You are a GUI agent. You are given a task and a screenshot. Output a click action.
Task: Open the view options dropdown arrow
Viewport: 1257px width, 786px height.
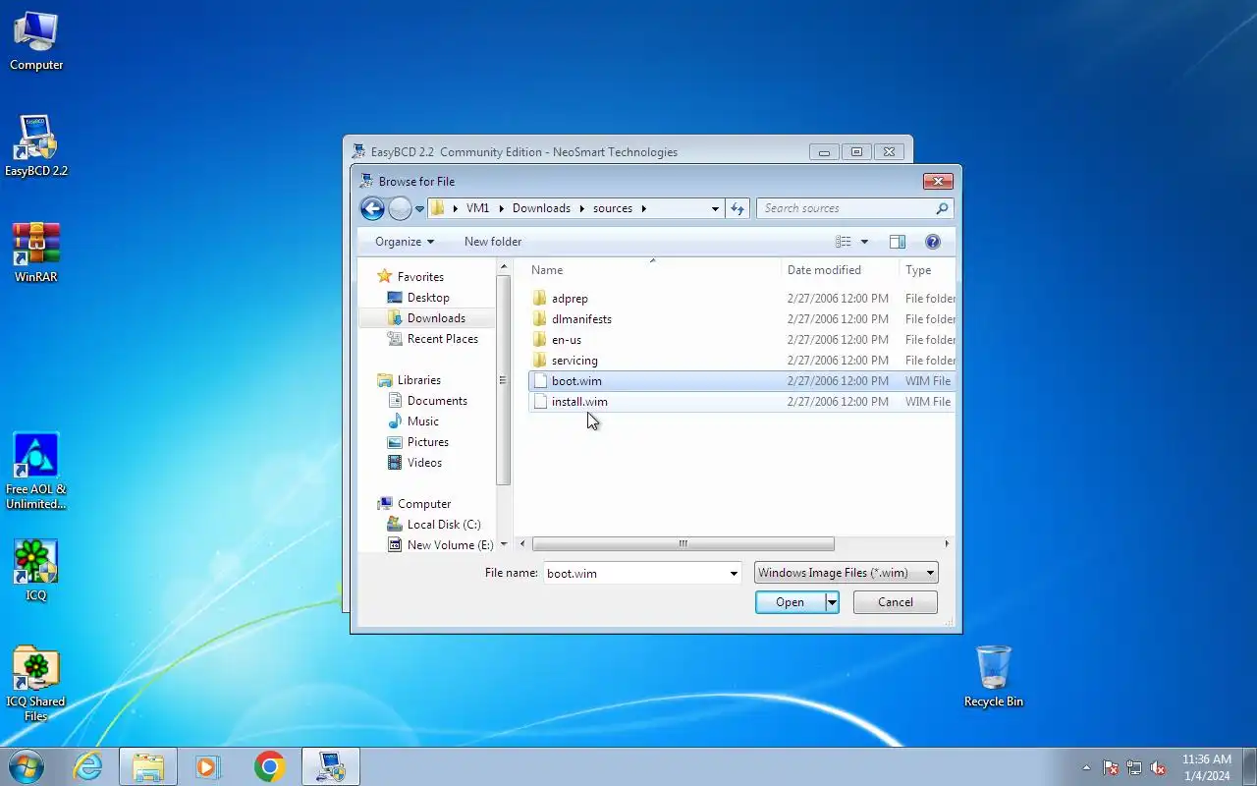point(864,242)
